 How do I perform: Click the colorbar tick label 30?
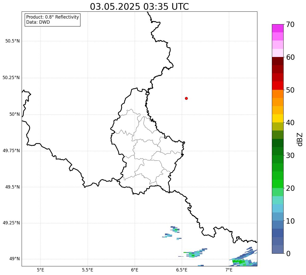(290, 155)
